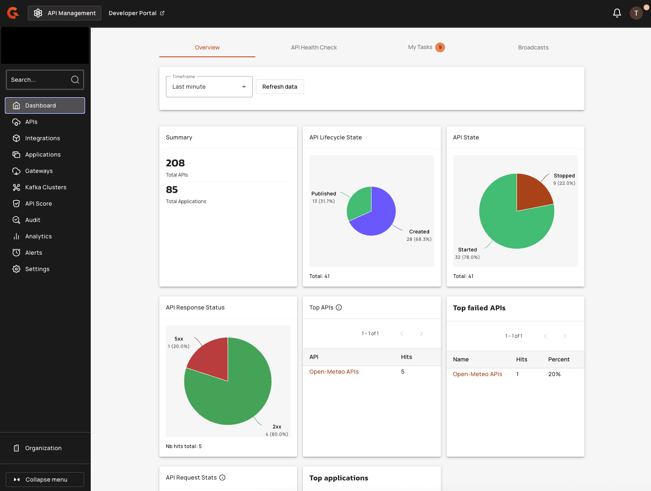Go to API Score page
The height and width of the screenshot is (491, 651).
[x=38, y=204]
